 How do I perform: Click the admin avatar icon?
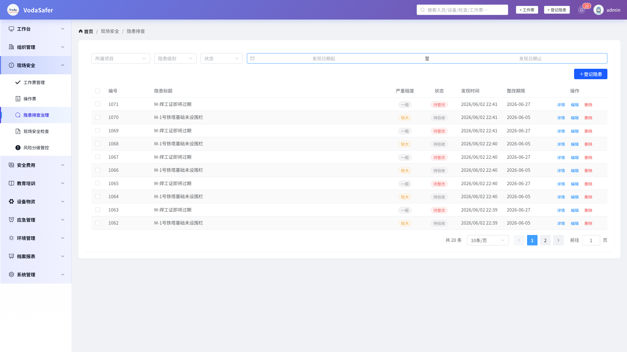(599, 10)
